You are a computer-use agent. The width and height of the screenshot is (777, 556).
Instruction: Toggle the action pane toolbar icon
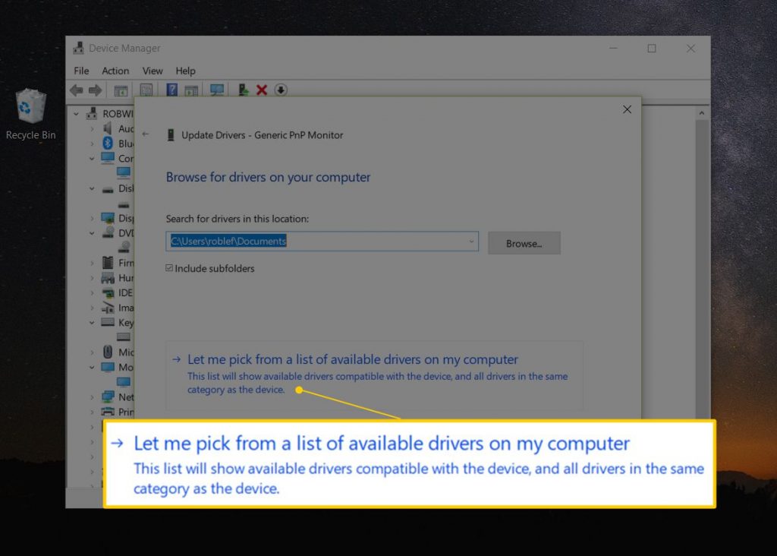pos(191,90)
